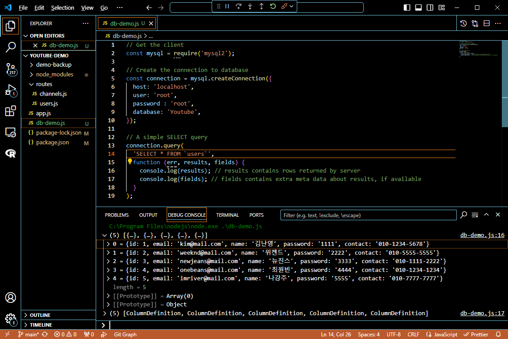Go forward in navigation history
The image size is (508, 339).
click(x=161, y=8)
